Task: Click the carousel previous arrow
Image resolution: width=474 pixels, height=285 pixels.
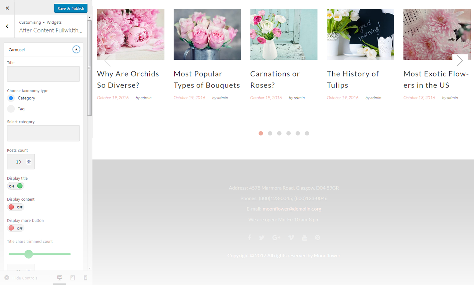Action: pos(108,60)
